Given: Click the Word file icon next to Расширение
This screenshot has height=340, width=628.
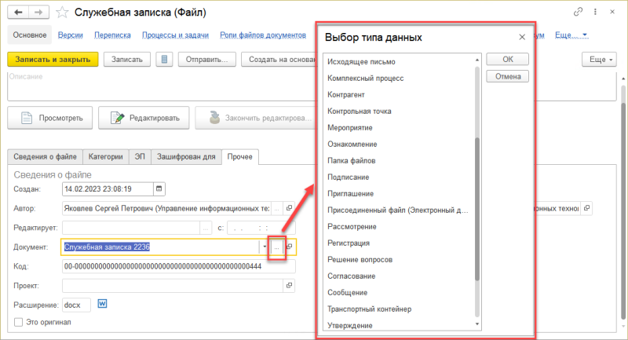Looking at the screenshot, I should [103, 304].
